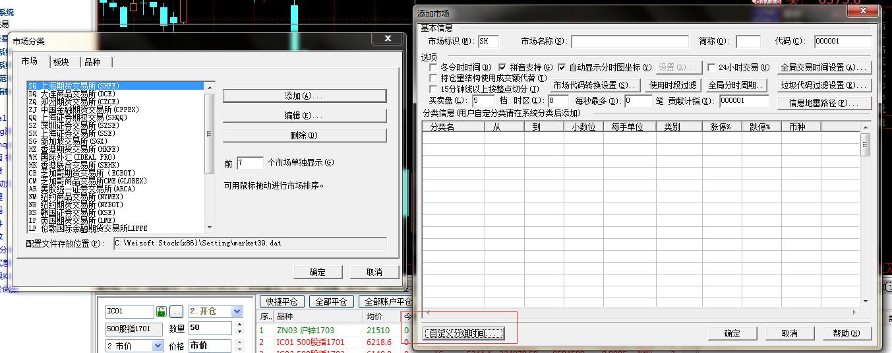The height and width of the screenshot is (353, 892).
Task: Select HK 香港联合交易所(SEHK)
Action: [x=115, y=165]
